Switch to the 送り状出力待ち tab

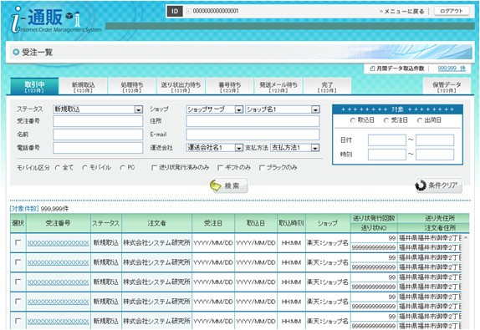(181, 87)
